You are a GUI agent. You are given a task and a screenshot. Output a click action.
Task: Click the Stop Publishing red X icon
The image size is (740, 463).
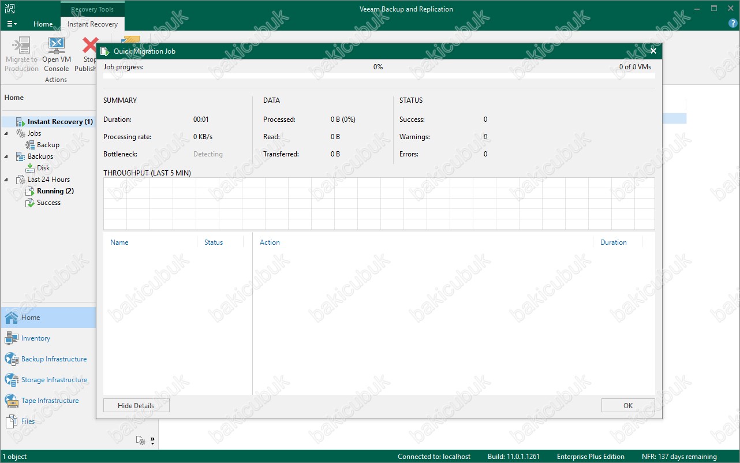[x=89, y=46]
